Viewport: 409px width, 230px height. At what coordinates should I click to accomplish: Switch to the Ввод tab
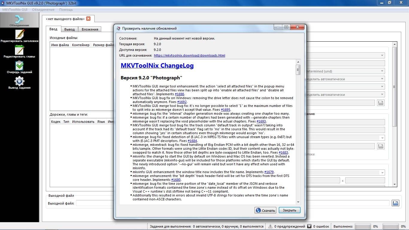[53, 29]
